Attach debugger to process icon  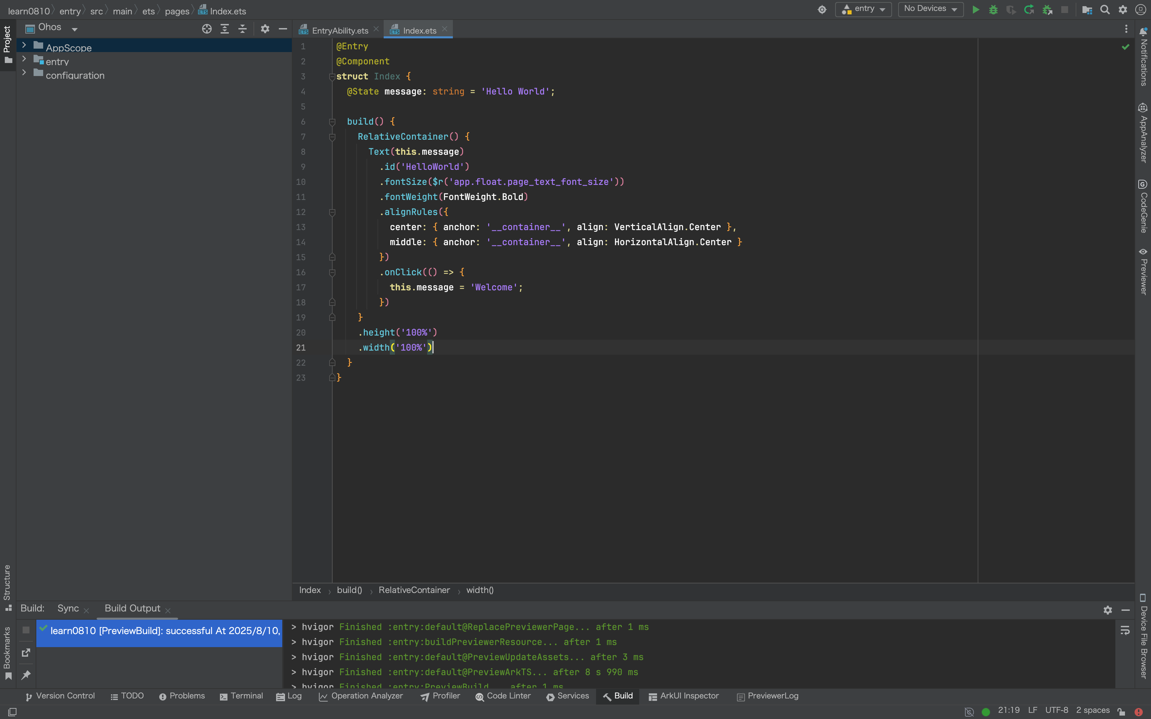[1047, 10]
